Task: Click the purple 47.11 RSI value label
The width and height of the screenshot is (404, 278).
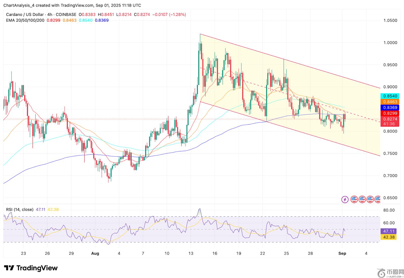Action: (389, 231)
